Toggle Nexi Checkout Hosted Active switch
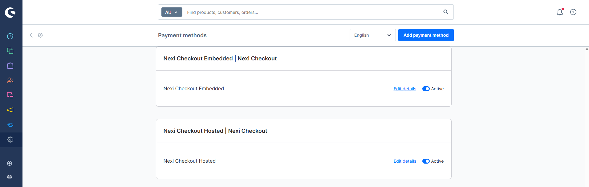 (426, 161)
